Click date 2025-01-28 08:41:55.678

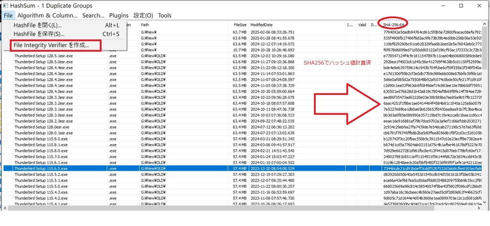click(x=272, y=38)
